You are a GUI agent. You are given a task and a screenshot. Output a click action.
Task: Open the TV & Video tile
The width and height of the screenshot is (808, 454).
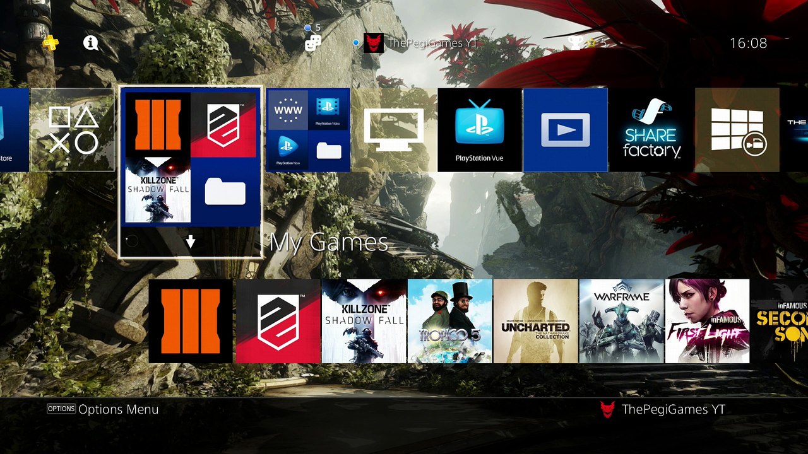click(x=394, y=130)
